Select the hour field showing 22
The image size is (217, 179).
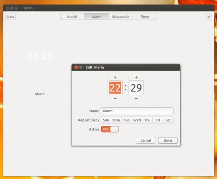115,88
